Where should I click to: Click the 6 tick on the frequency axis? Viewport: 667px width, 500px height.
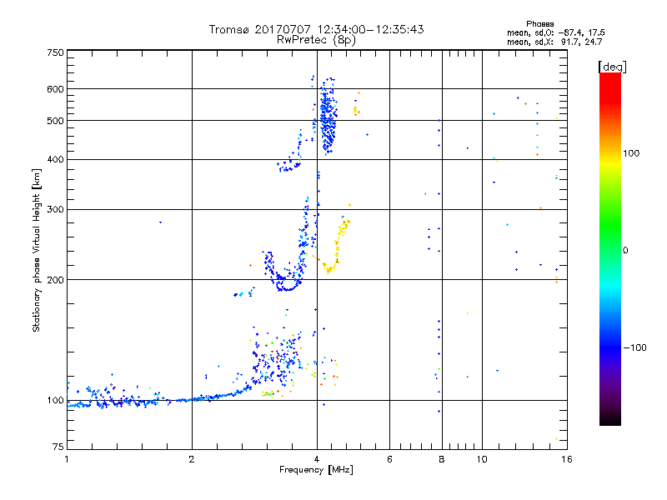[x=389, y=459]
